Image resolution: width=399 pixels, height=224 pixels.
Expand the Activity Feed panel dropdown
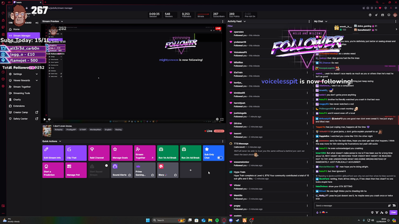(x=244, y=21)
